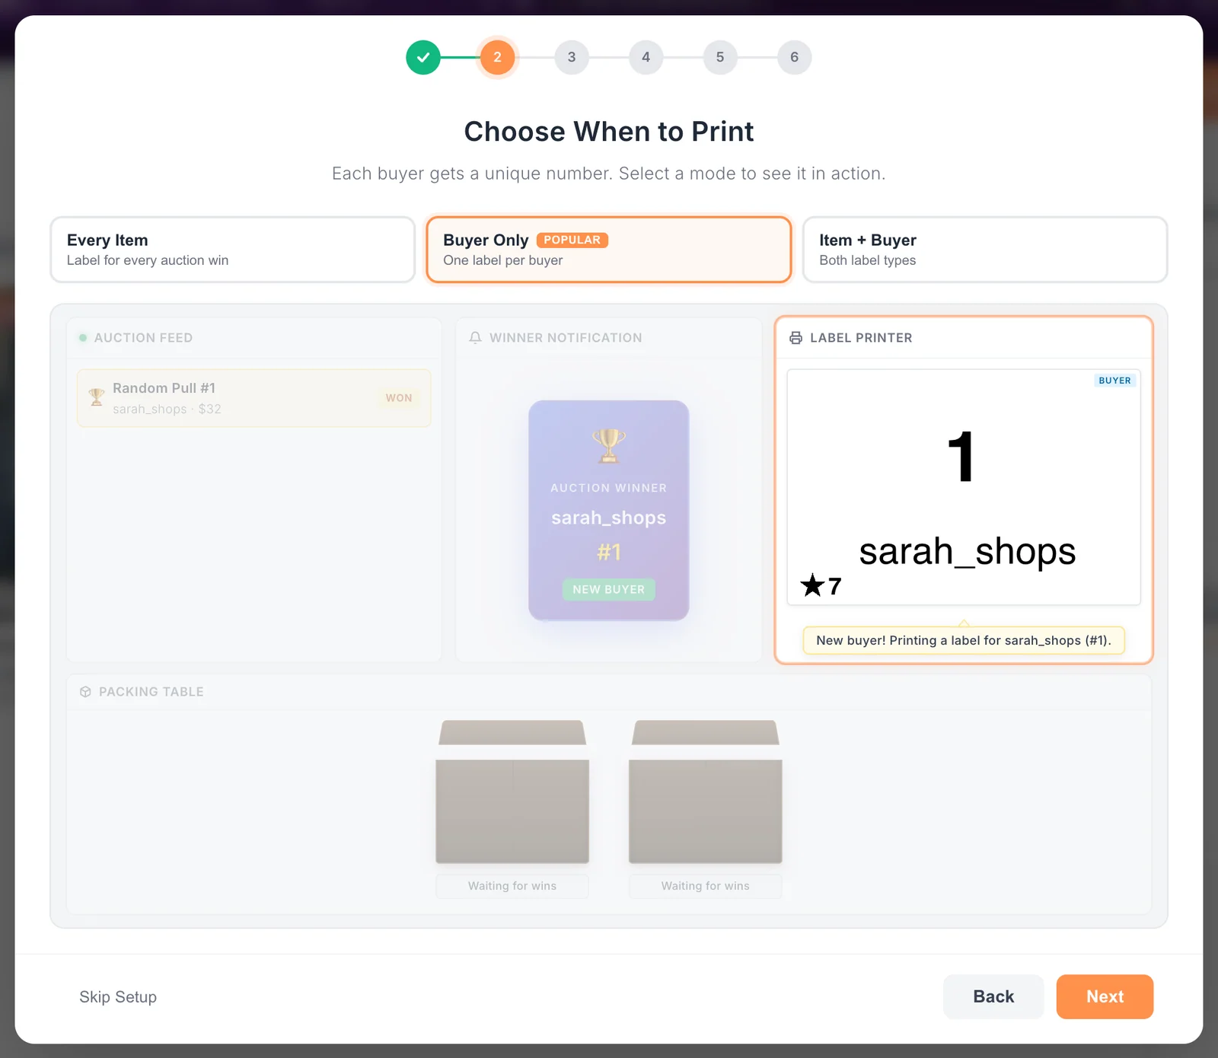This screenshot has width=1218, height=1058.
Task: Click the large buyer number 1 on label
Action: click(961, 456)
